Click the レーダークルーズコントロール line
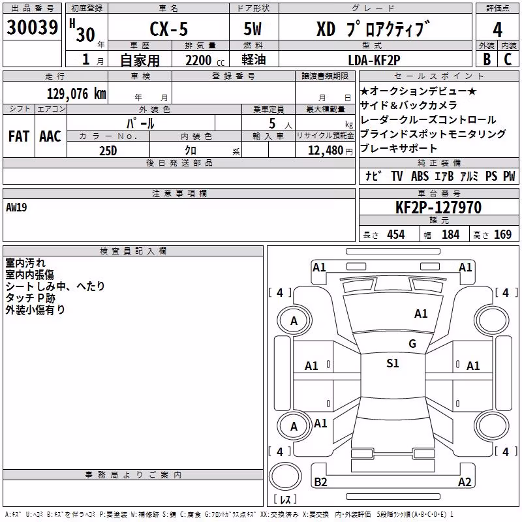 pyautogui.click(x=428, y=119)
